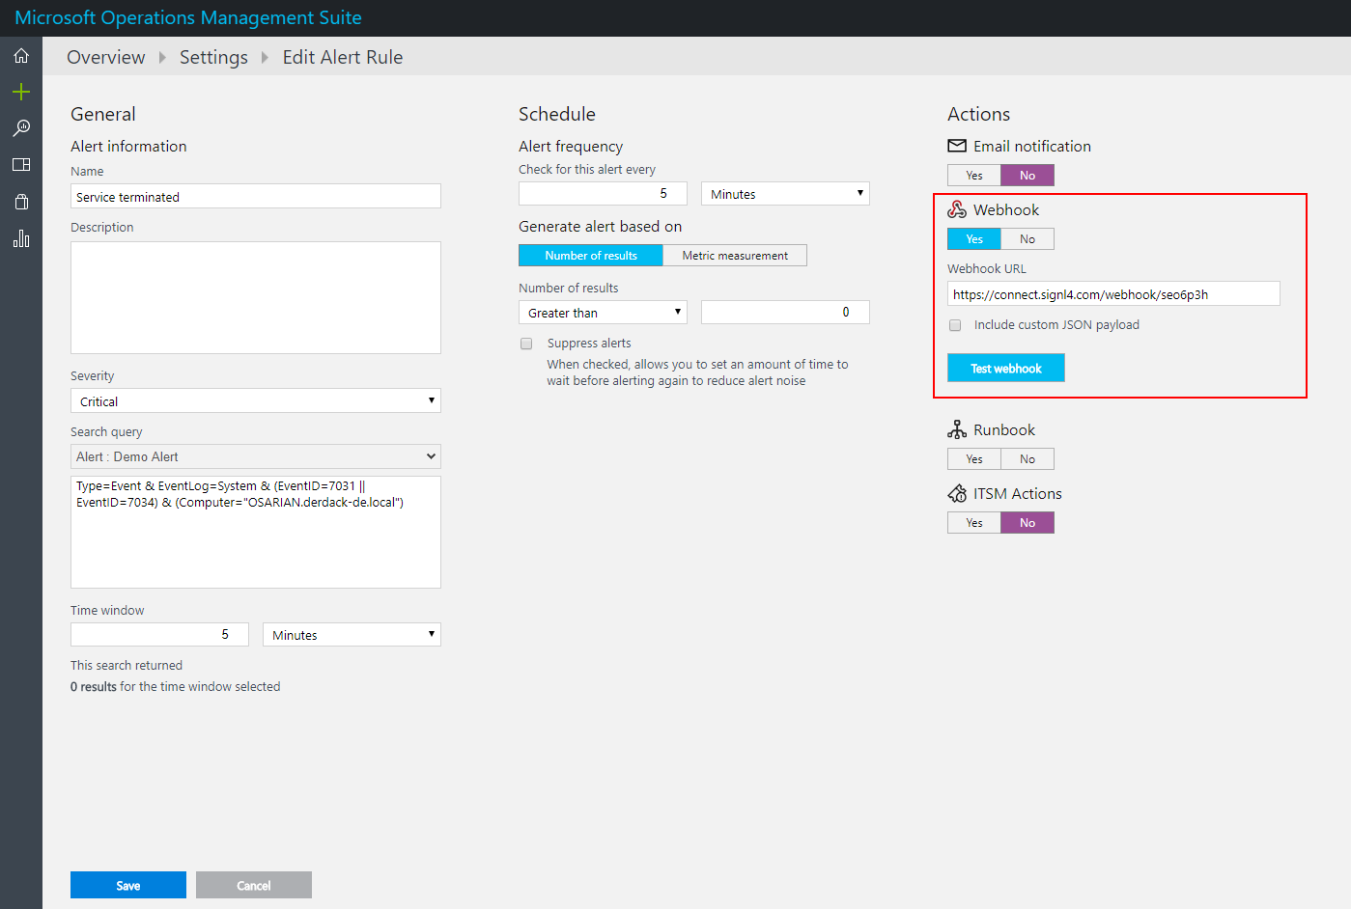Image resolution: width=1351 pixels, height=909 pixels.
Task: Click the Webhook URL input field
Action: point(1113,293)
